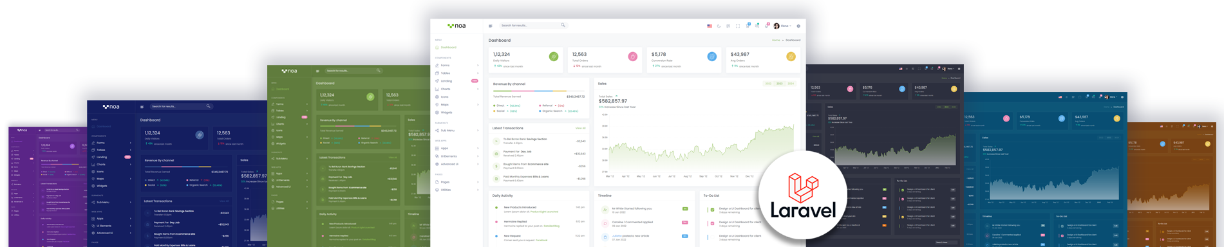Screen dimensions: 1224x247
Task: Click the Home breadcrumb link
Action: 776,40
